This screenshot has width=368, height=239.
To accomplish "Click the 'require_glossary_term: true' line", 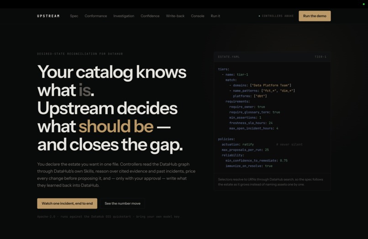I will [x=255, y=112].
